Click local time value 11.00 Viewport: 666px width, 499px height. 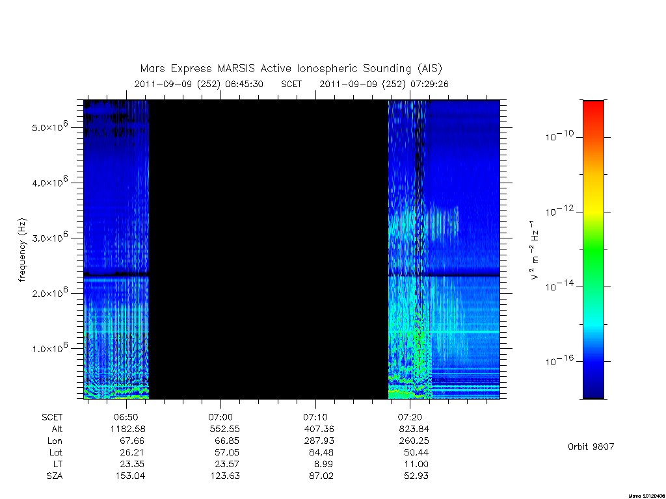tap(416, 464)
